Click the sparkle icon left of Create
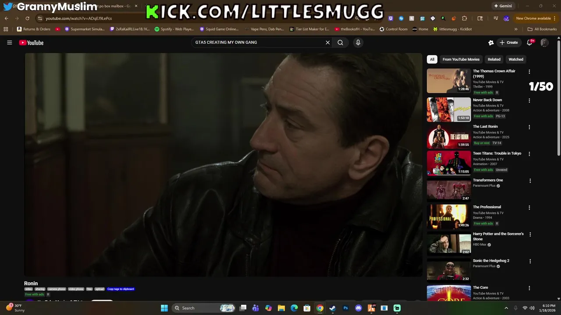The width and height of the screenshot is (561, 315). (491, 42)
